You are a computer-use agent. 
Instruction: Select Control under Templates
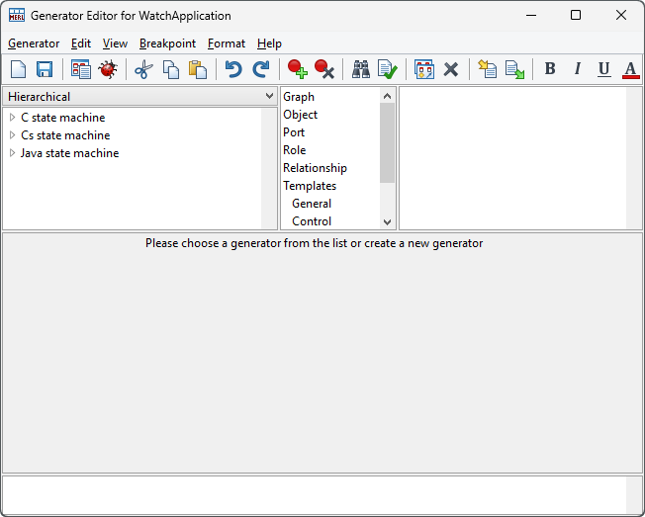point(312,221)
